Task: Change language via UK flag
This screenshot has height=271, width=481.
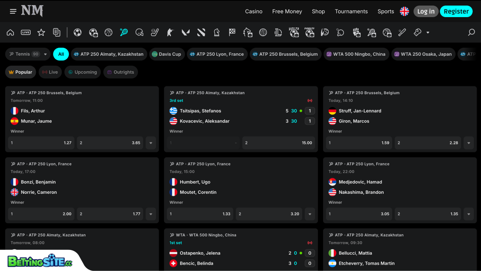Action: [x=404, y=12]
